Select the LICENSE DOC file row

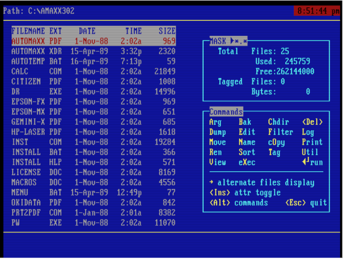point(94,172)
